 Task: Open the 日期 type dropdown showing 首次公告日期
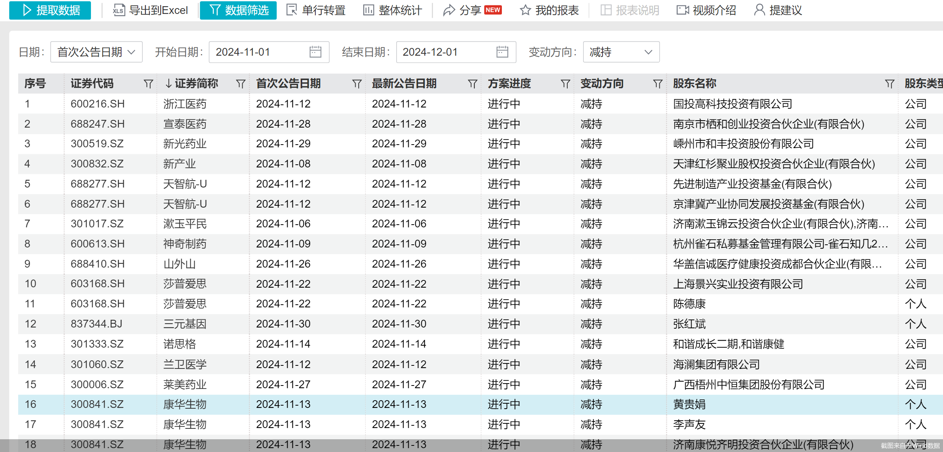(96, 52)
